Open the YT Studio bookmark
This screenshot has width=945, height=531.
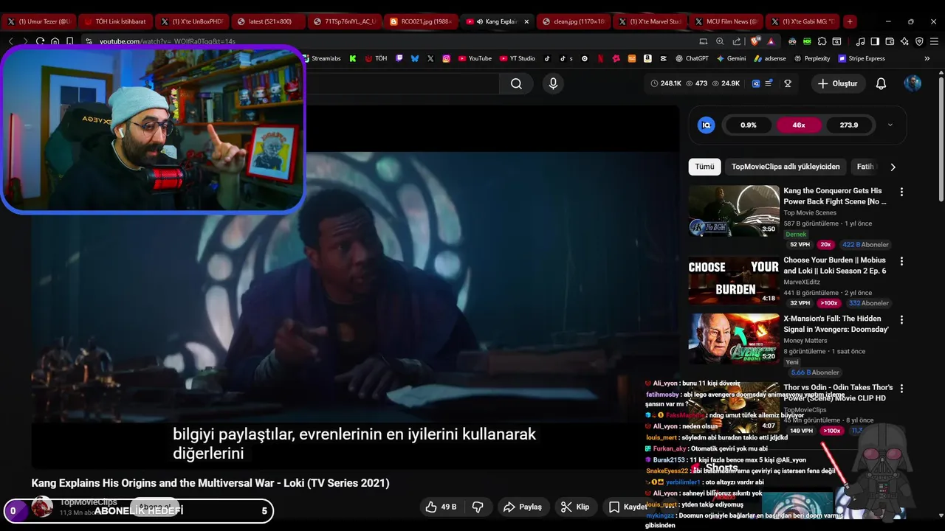(518, 58)
